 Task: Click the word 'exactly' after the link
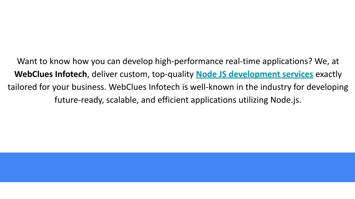pyautogui.click(x=329, y=74)
